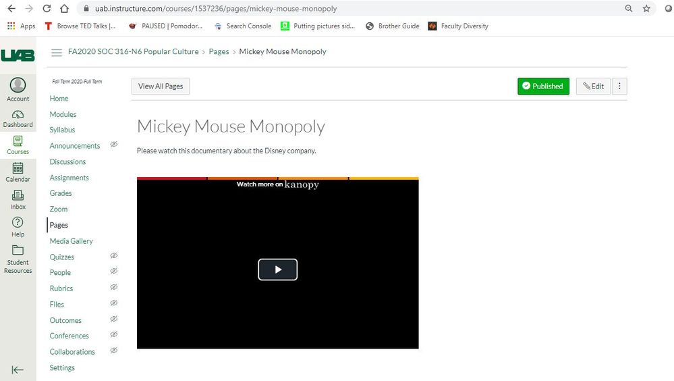Viewport: 674px width, 381px height.
Task: Open the Inbox icon
Action: [18, 197]
